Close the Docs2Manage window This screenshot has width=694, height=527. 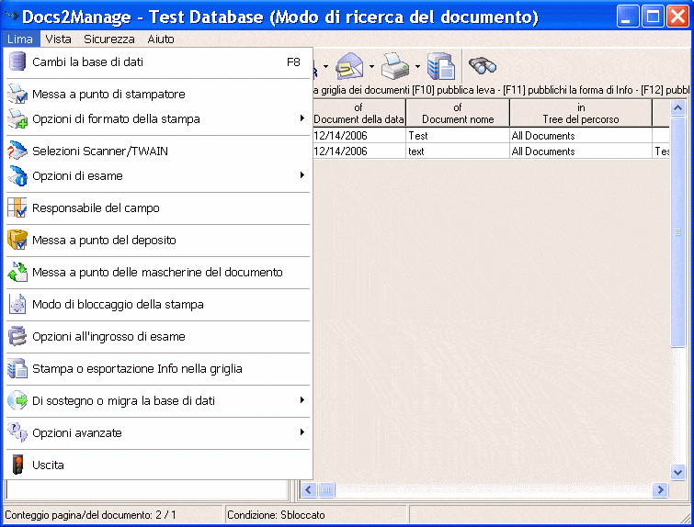[677, 17]
